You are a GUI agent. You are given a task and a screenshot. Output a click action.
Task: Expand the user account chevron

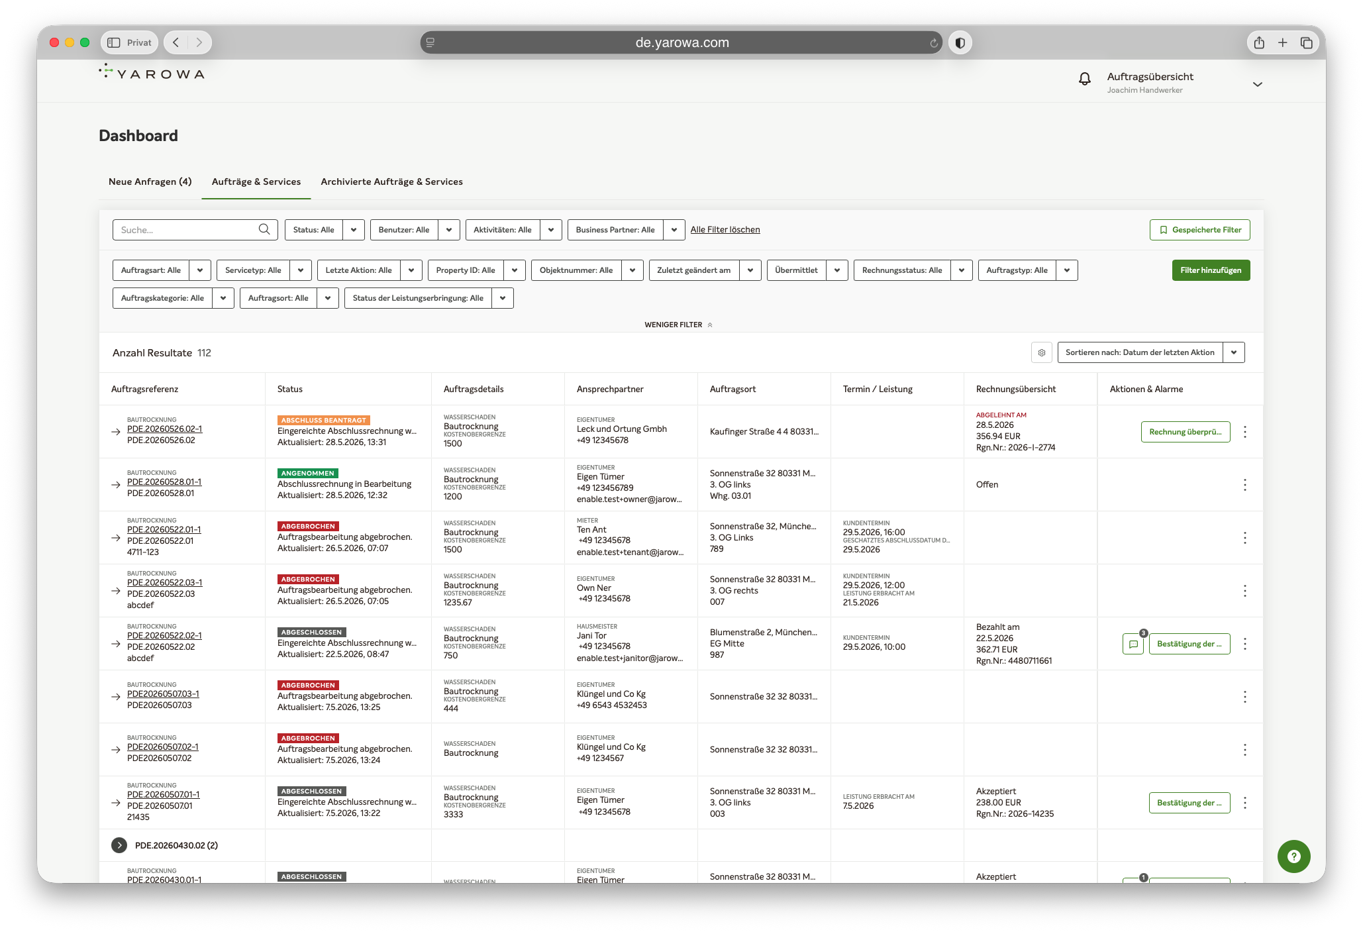pos(1258,84)
